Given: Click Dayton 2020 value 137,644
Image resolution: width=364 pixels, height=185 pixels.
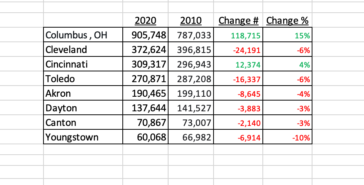Looking at the screenshot, I should click(145, 108).
